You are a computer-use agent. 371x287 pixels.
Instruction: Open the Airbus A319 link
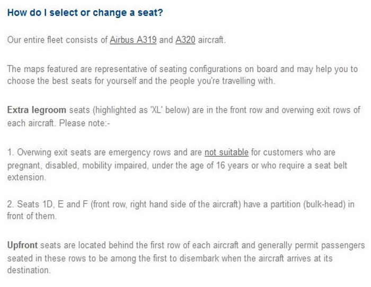pos(132,40)
